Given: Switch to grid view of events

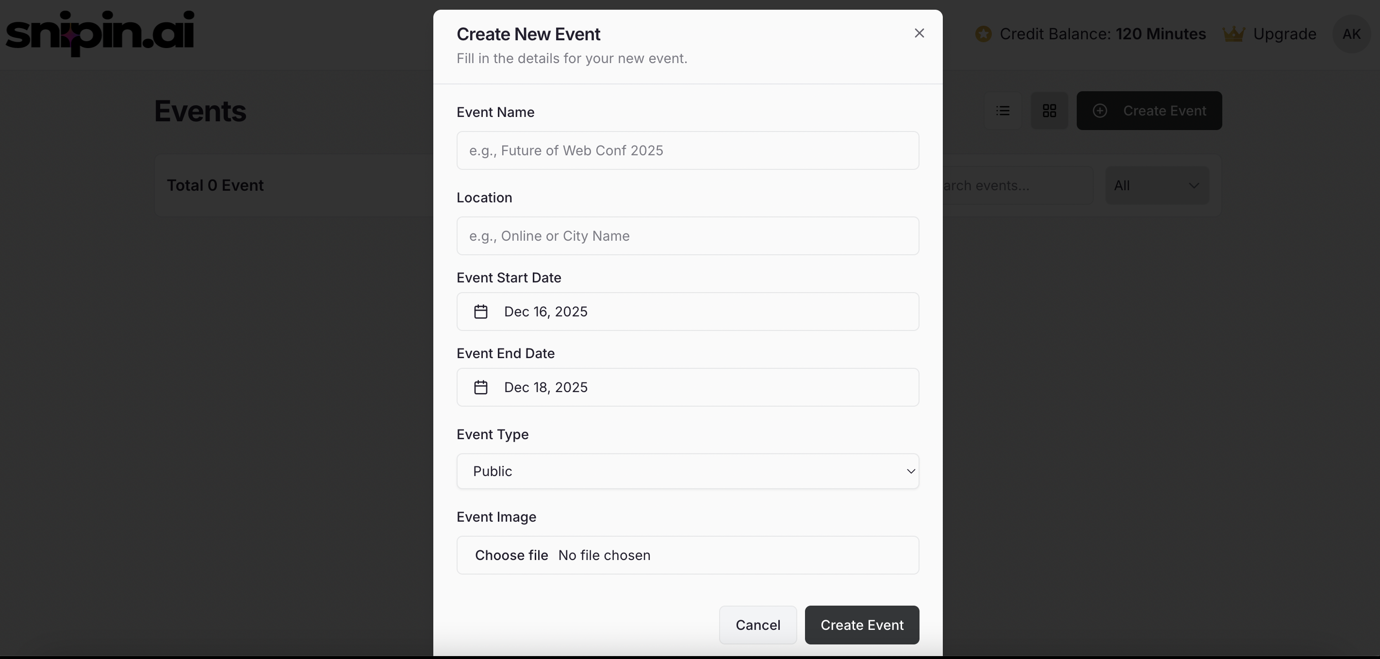Looking at the screenshot, I should point(1049,110).
